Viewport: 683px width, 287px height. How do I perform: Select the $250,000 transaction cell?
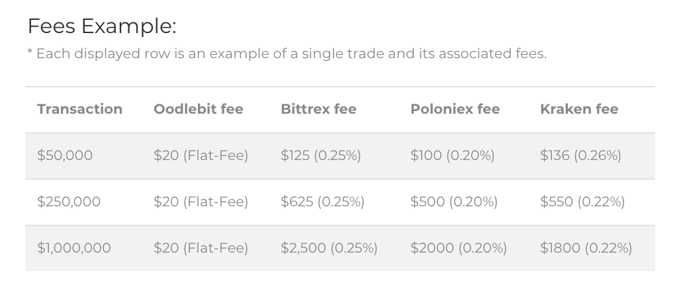tap(69, 202)
